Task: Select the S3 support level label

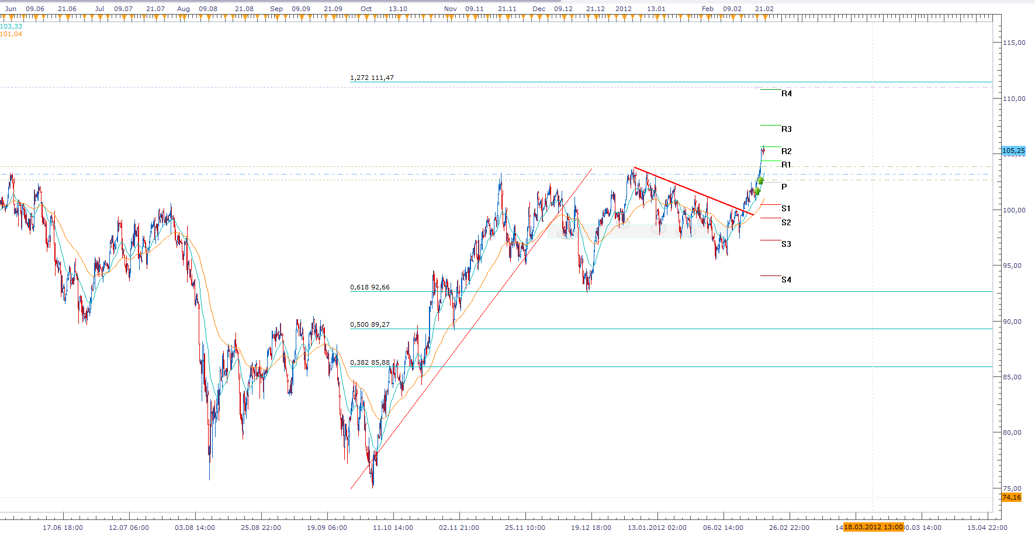Action: (786, 244)
